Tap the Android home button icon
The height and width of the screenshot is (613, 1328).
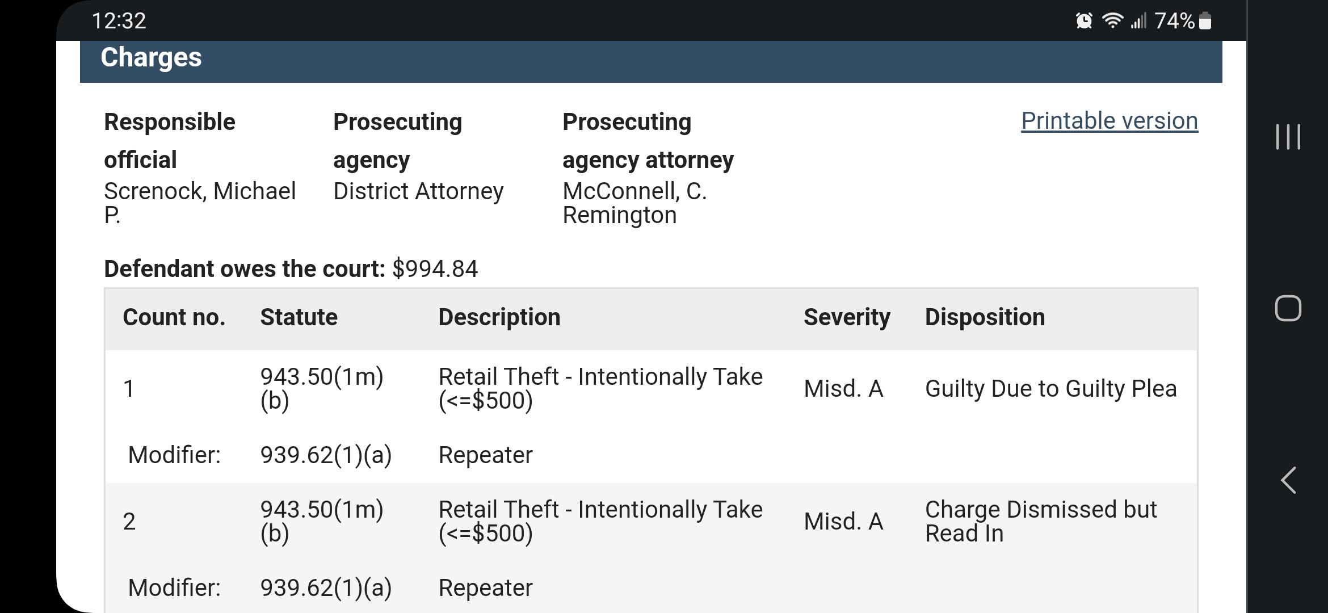[x=1288, y=308]
